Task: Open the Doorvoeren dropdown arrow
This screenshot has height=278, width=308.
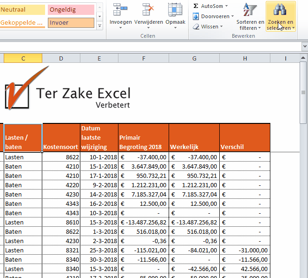Action: [x=233, y=16]
